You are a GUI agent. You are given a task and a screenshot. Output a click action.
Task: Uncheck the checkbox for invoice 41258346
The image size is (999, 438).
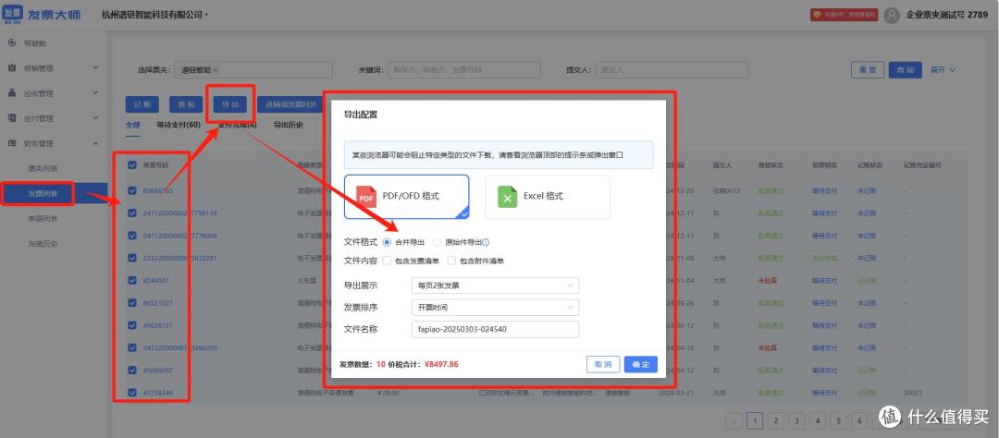132,393
